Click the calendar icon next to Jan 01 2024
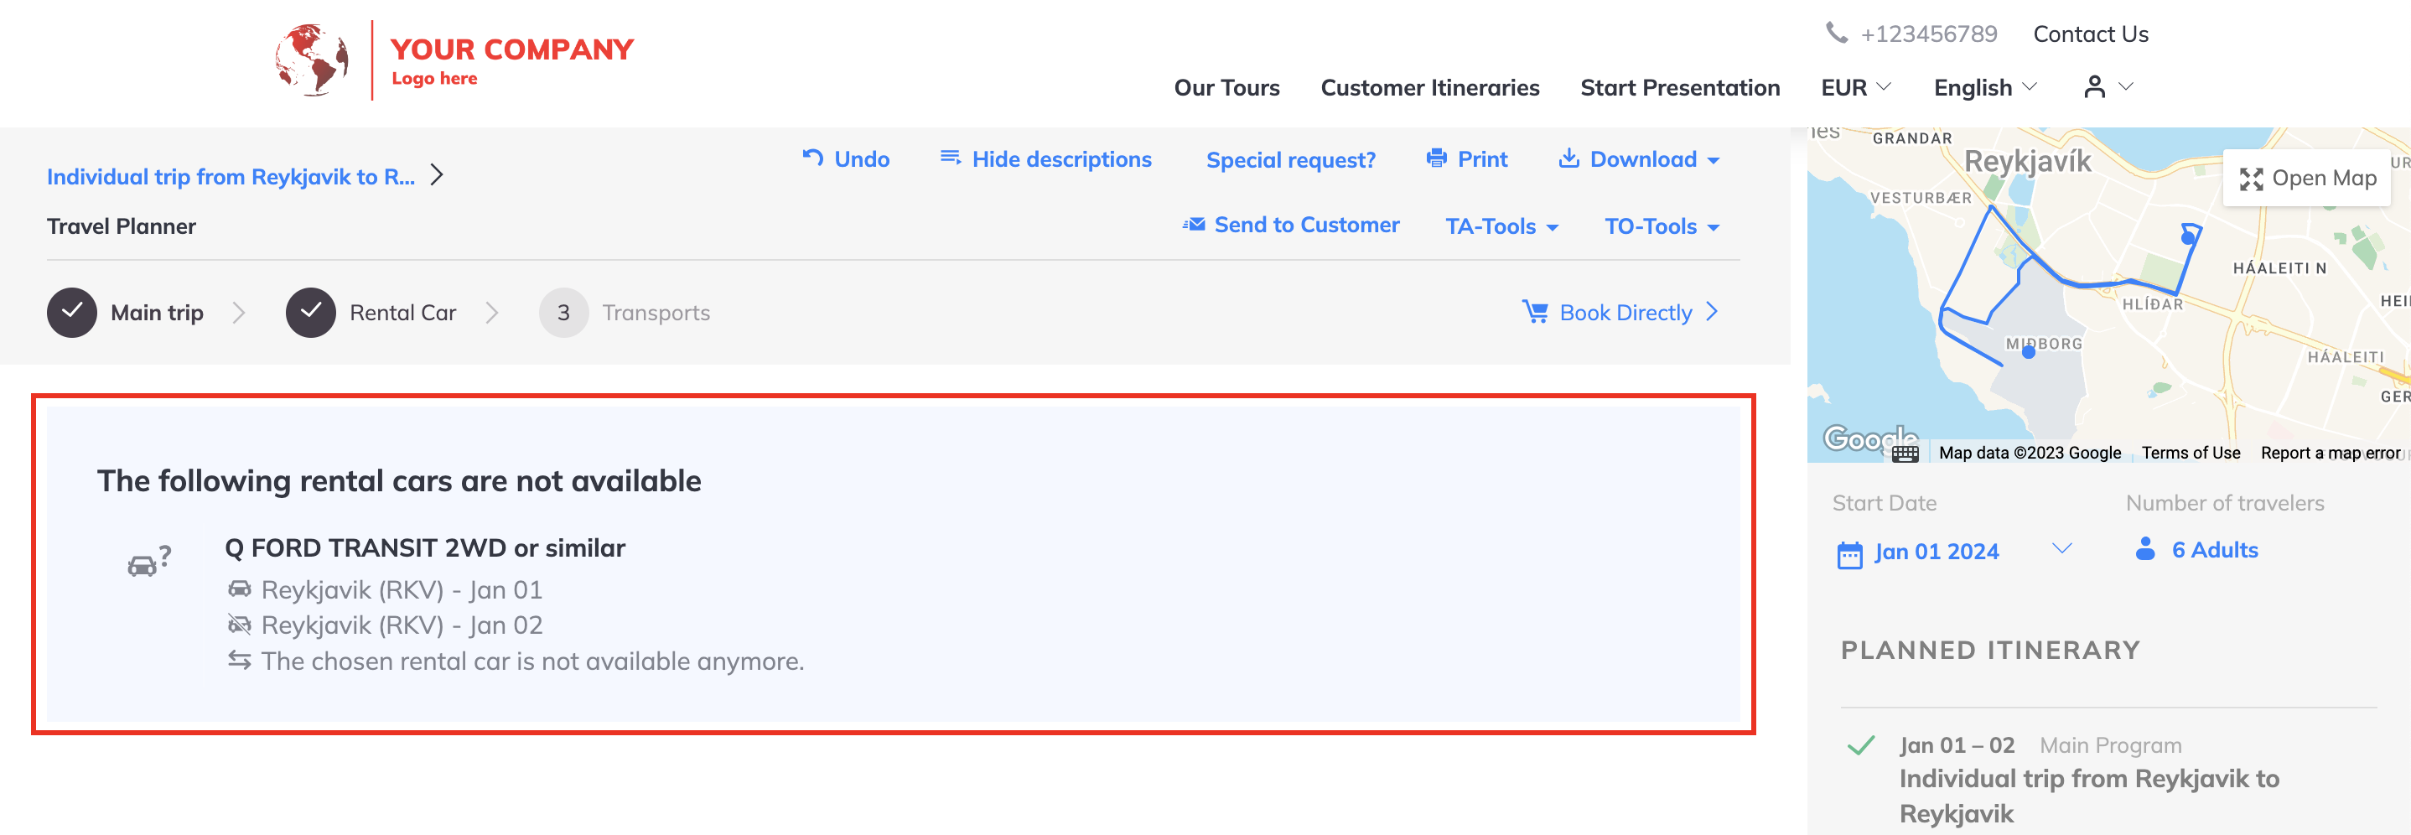The width and height of the screenshot is (2411, 835). tap(1849, 554)
